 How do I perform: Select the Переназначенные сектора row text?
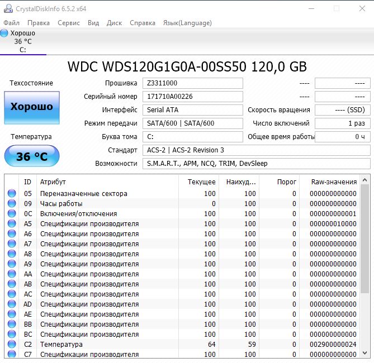coord(84,194)
